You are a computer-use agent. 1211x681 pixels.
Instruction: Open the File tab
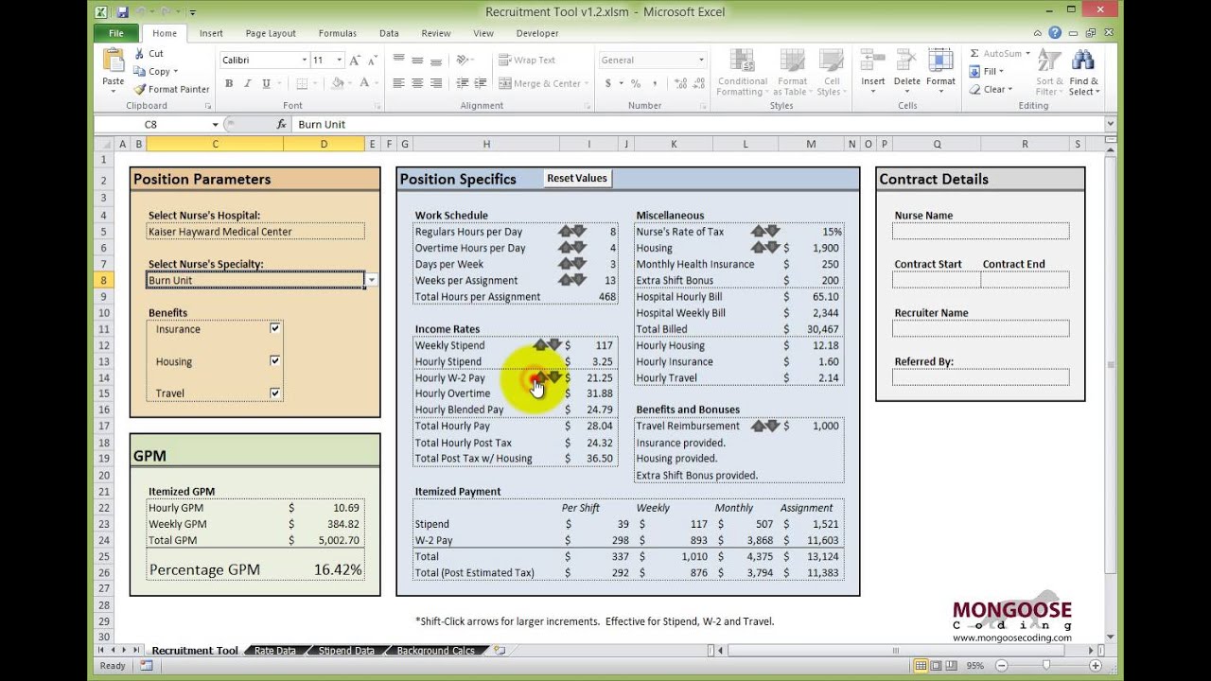click(x=116, y=33)
